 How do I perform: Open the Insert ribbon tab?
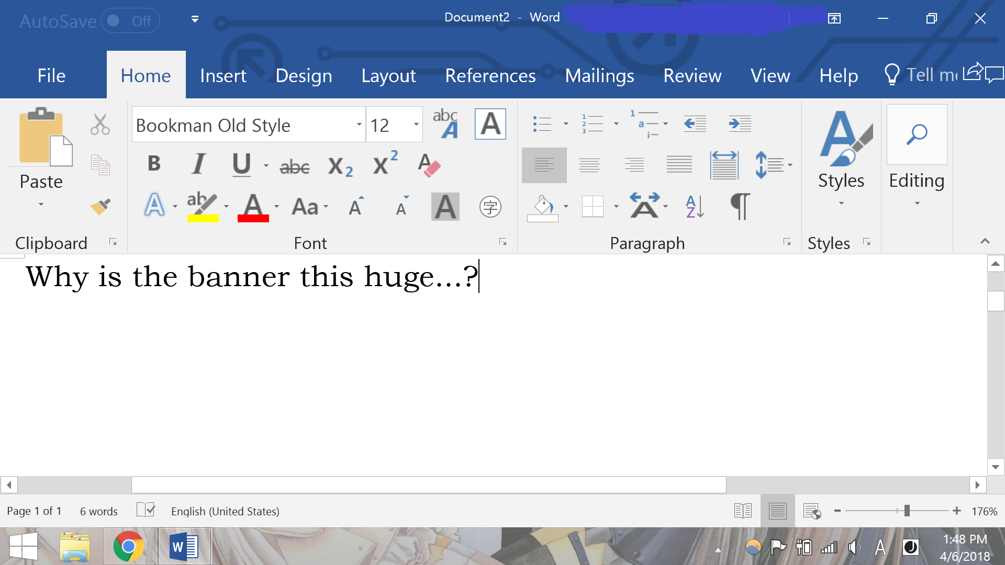click(x=222, y=75)
